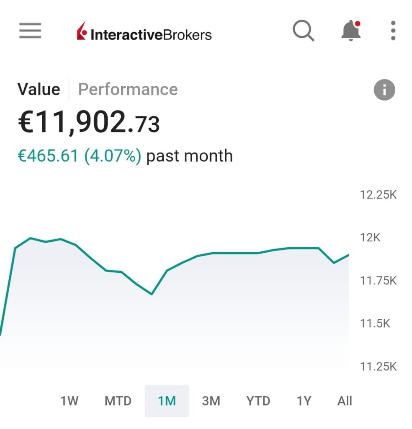Select the MTD time range

tap(118, 401)
